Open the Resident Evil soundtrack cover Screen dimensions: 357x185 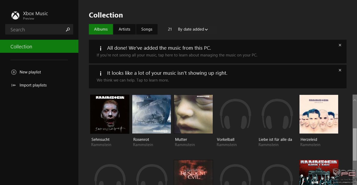pyautogui.click(x=193, y=172)
